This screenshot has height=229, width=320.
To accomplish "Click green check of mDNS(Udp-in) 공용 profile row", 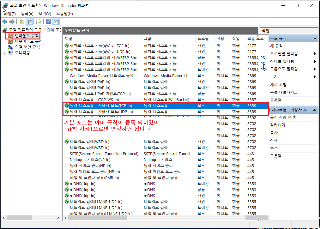I will [67, 190].
